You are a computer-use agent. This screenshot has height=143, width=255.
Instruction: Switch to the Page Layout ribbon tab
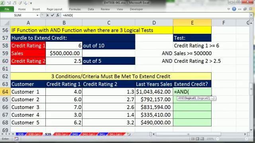54,9
